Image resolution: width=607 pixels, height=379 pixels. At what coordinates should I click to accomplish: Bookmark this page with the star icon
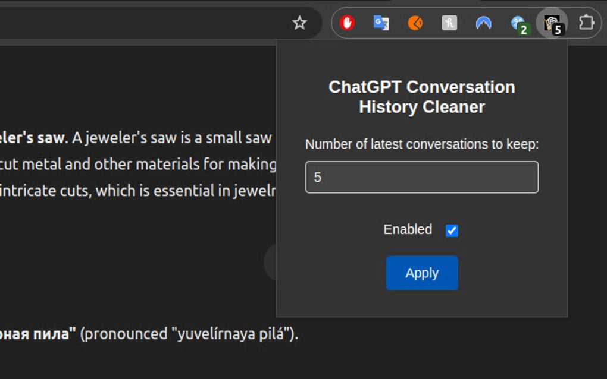point(300,23)
